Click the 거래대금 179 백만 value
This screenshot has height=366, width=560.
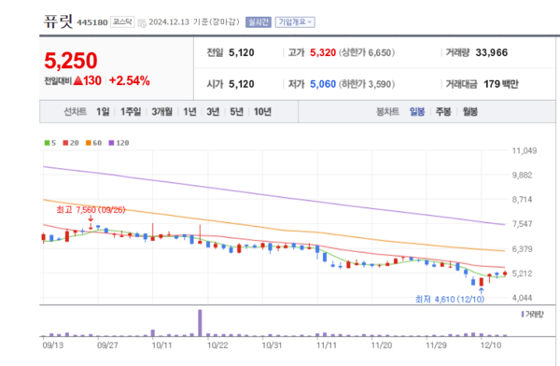pos(500,84)
